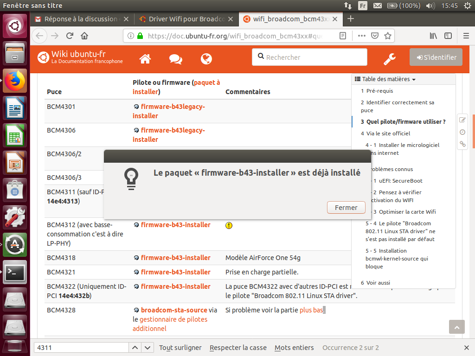Show the Firefox sidebars
The width and height of the screenshot is (475, 356).
448,36
